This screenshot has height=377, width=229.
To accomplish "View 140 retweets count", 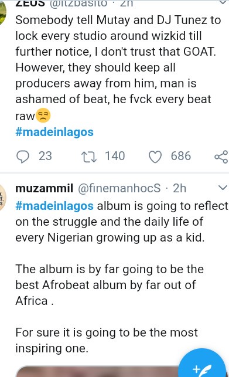I will [115, 156].
